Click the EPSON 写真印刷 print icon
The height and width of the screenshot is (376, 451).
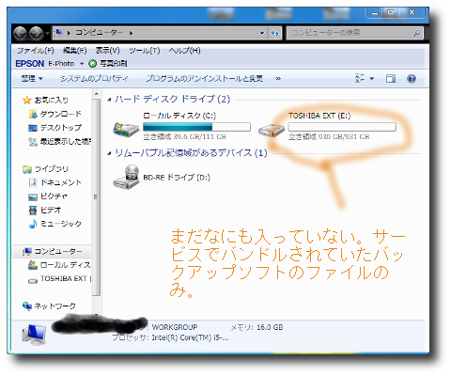[92, 64]
